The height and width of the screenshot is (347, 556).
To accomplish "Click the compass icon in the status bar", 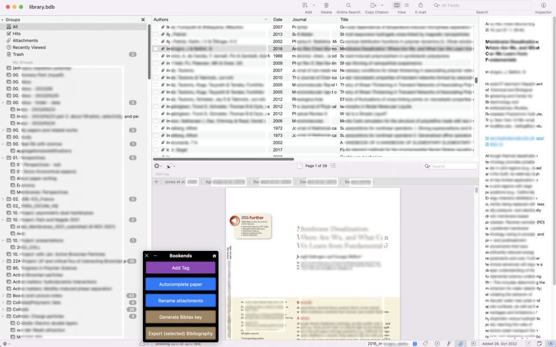I will [x=437, y=343].
